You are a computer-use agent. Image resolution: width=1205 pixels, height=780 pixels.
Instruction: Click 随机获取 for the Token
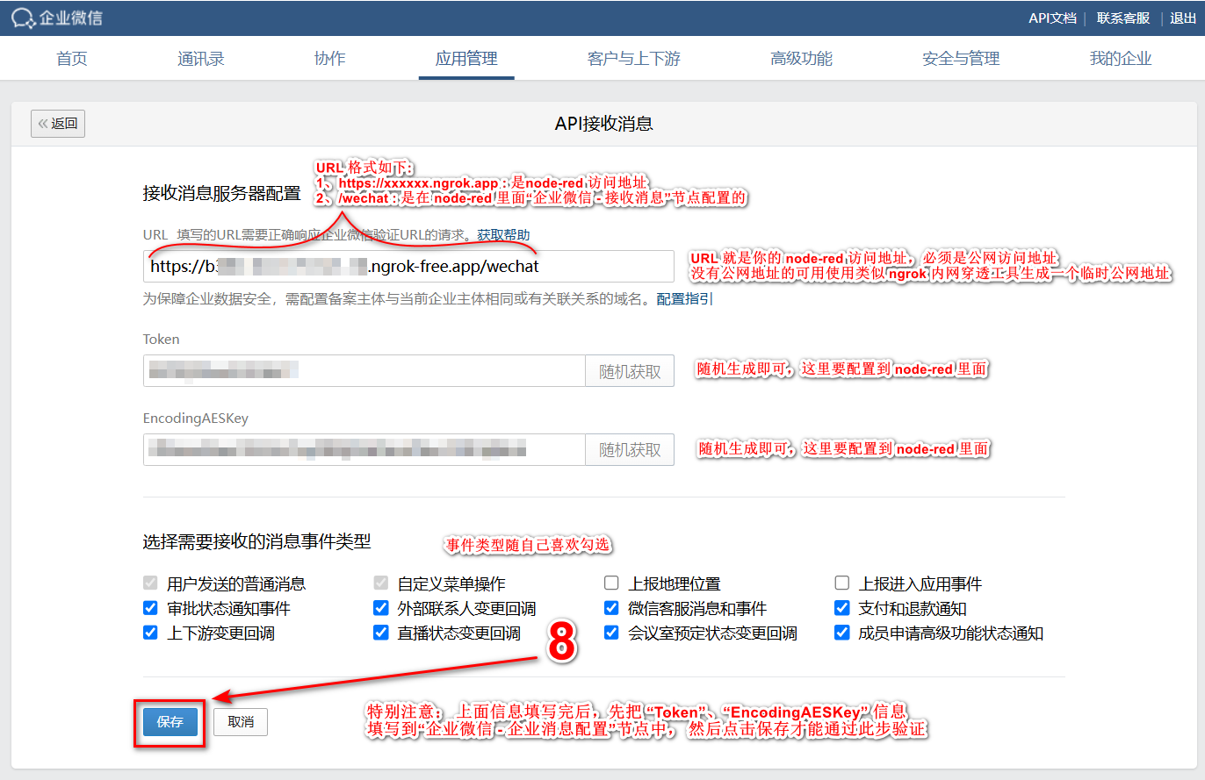click(630, 371)
